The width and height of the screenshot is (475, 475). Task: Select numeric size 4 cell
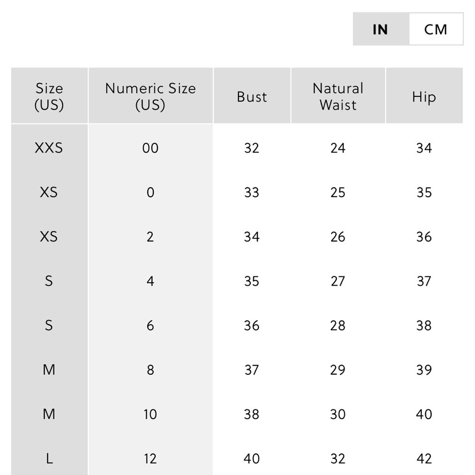point(150,281)
